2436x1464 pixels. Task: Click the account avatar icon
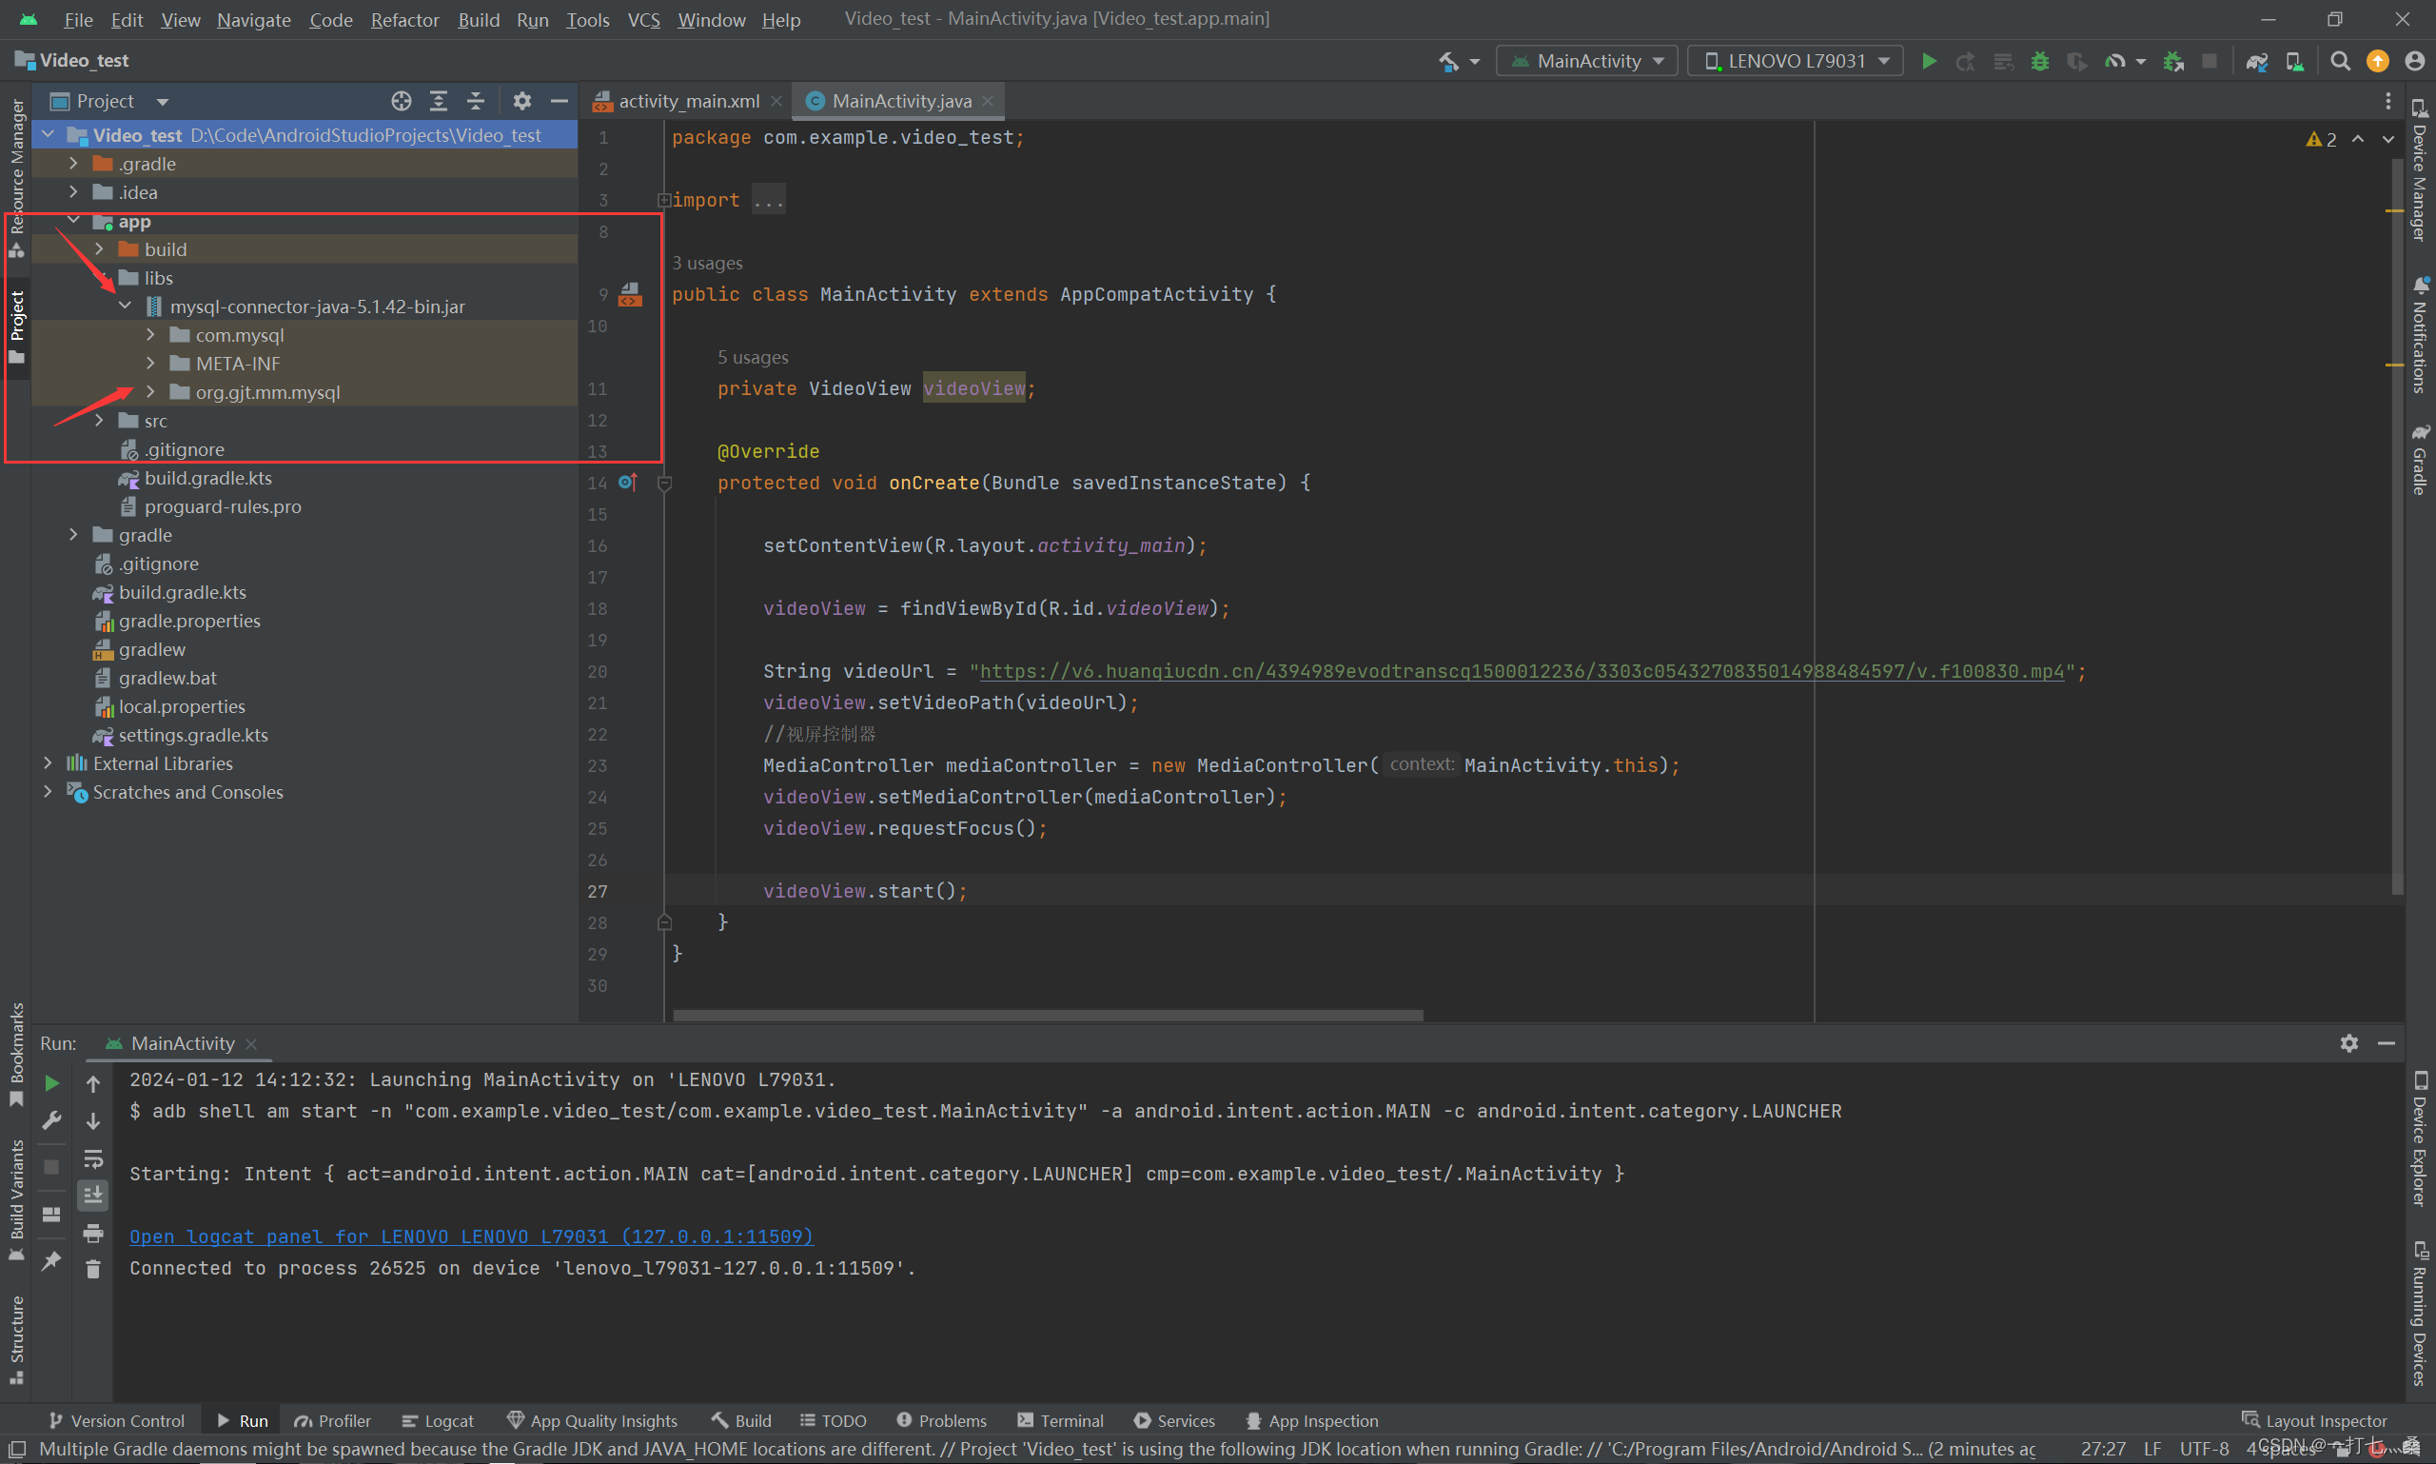[2414, 61]
